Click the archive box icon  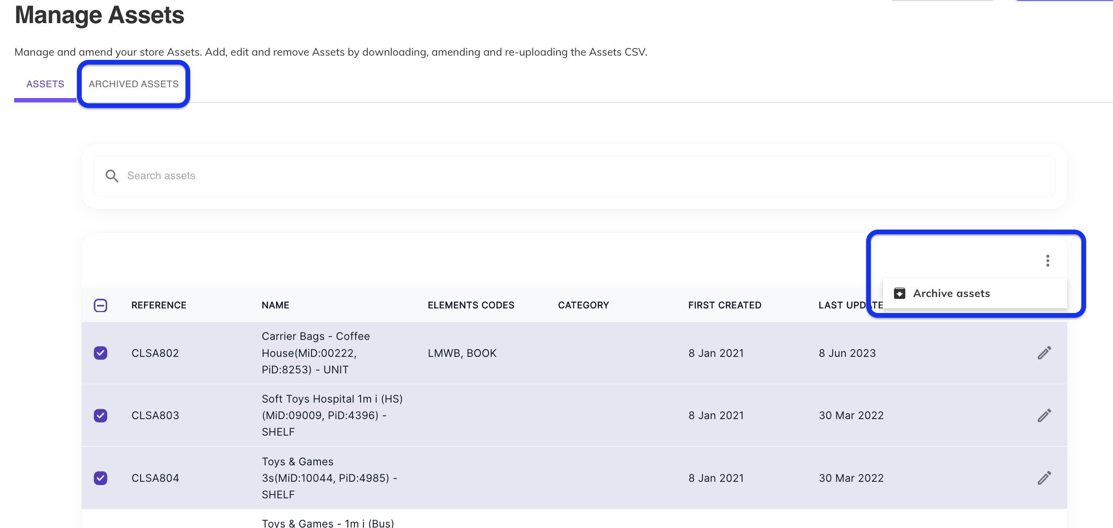click(x=900, y=293)
